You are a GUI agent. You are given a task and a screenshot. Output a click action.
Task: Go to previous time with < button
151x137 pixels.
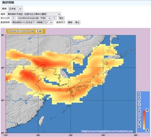coord(14,18)
